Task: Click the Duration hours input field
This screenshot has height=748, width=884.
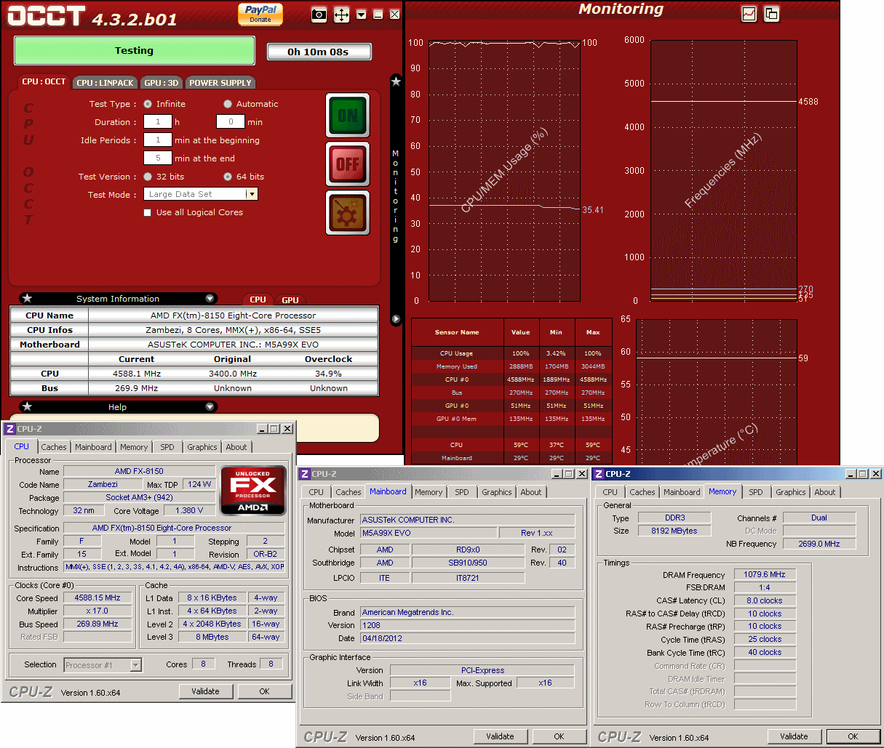Action: (x=158, y=122)
